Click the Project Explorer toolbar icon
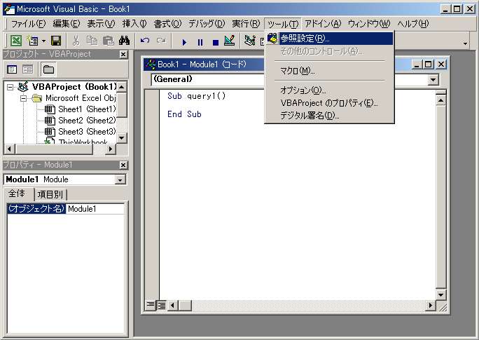The image size is (479, 340). [250, 41]
